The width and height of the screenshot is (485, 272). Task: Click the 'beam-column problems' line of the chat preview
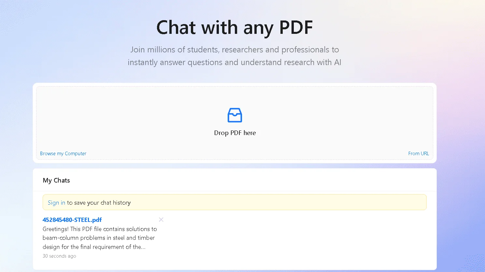coord(99,238)
